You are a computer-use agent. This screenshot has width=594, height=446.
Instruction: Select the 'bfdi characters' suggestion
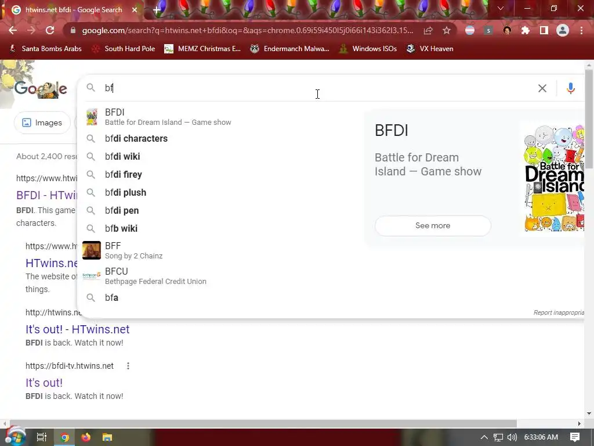click(220, 138)
